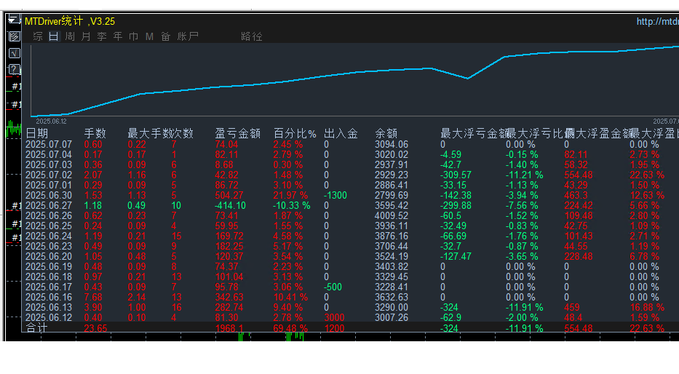Select the 2025.07.01 date cell

coord(49,185)
